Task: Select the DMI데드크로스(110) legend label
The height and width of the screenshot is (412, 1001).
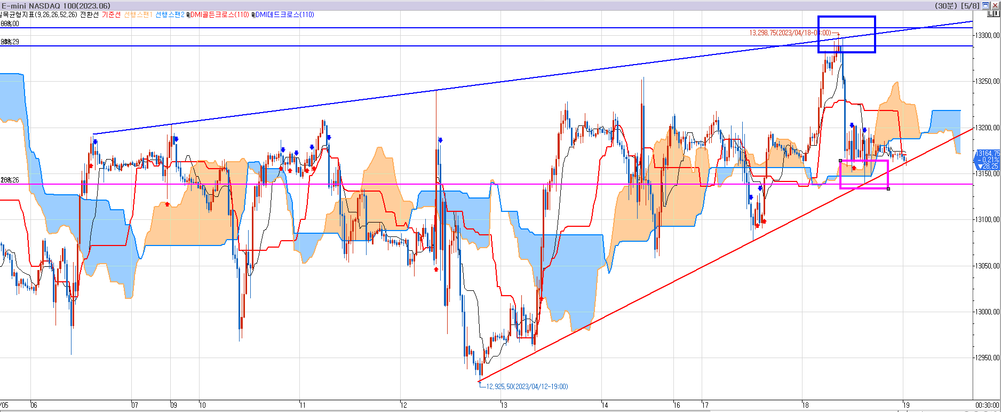Action: point(285,14)
